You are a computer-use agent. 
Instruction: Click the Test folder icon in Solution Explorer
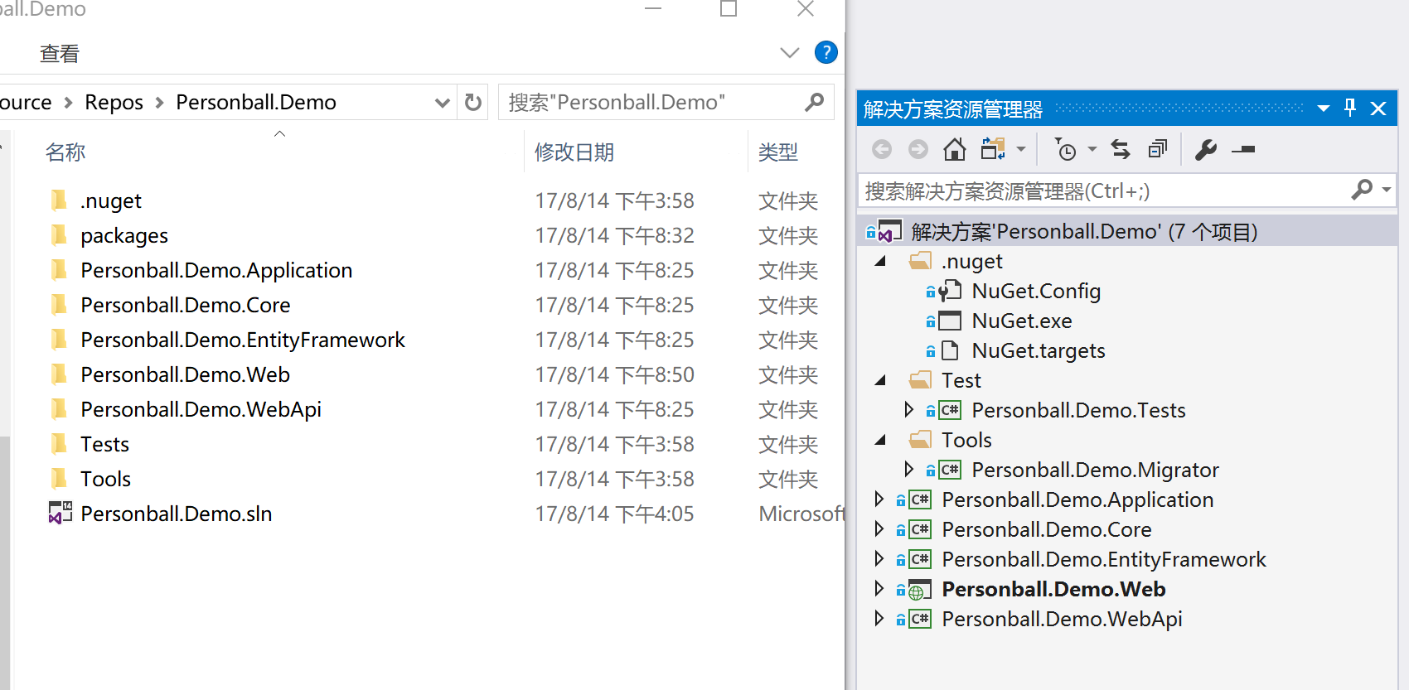tap(920, 379)
